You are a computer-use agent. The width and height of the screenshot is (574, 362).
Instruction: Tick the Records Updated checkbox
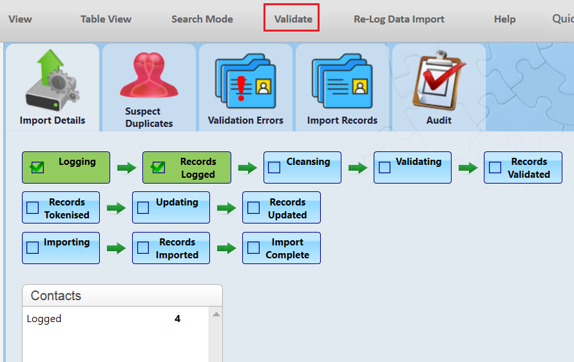click(253, 207)
